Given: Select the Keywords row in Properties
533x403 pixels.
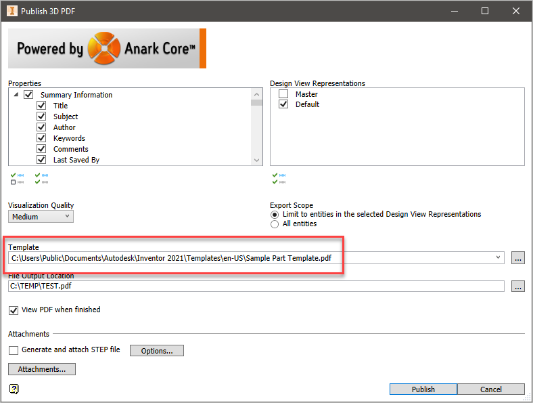Looking at the screenshot, I should (70, 138).
